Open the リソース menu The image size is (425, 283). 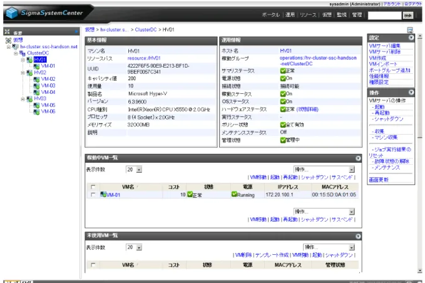pos(308,15)
